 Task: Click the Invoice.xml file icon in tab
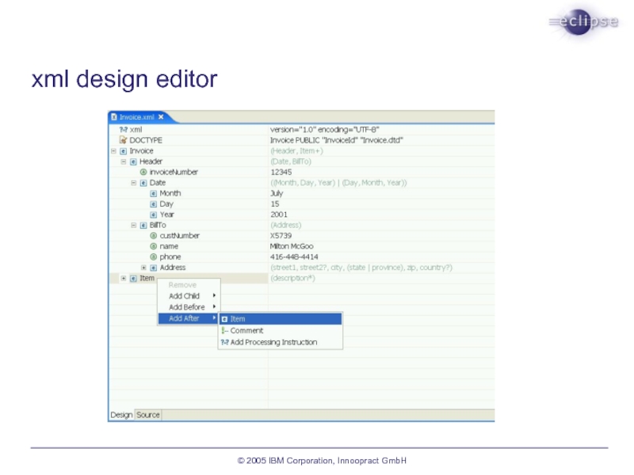(114, 117)
